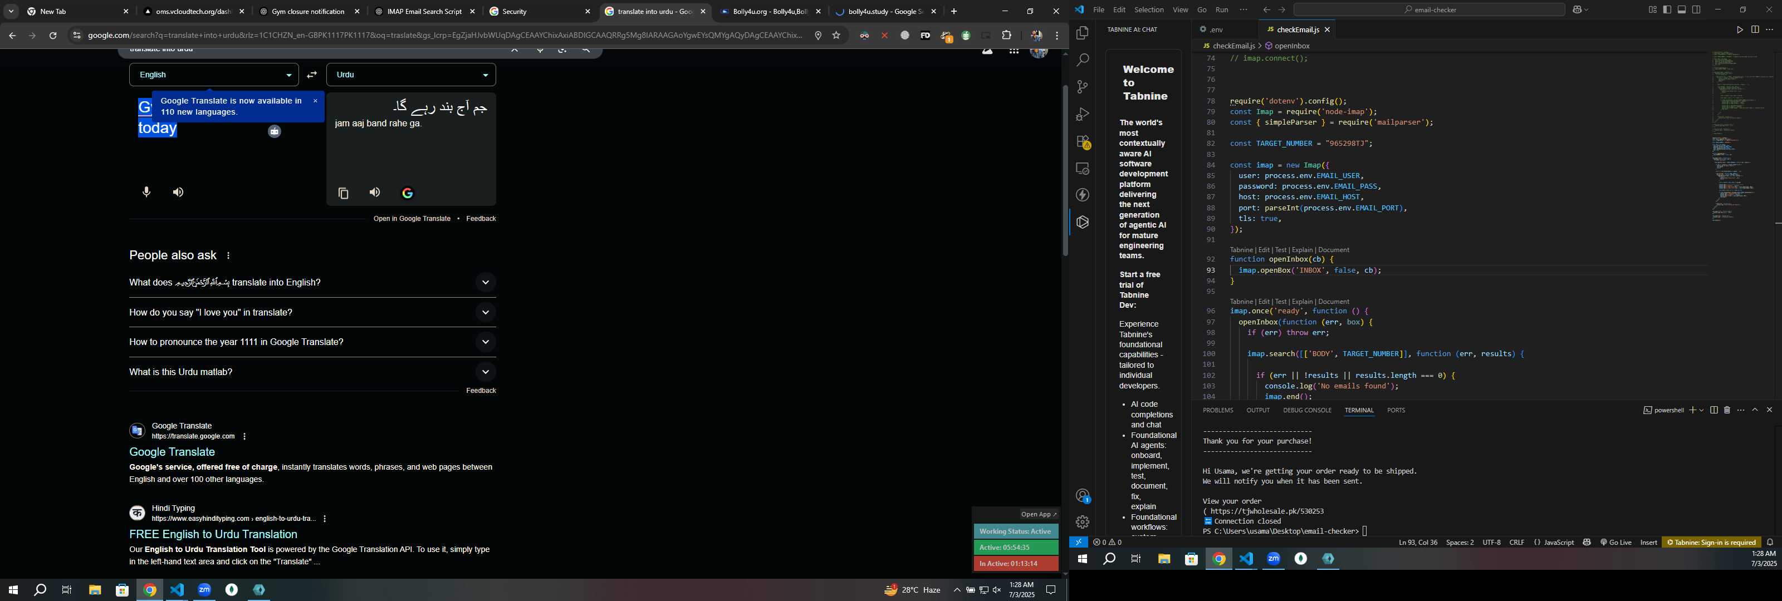
Task: Click 'Open in Google Translate' link
Action: coord(412,219)
